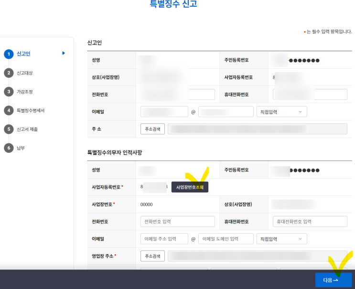Image resolution: width=355 pixels, height=289 pixels.
Task: Click the 사업장번호조회 button
Action: click(190, 187)
